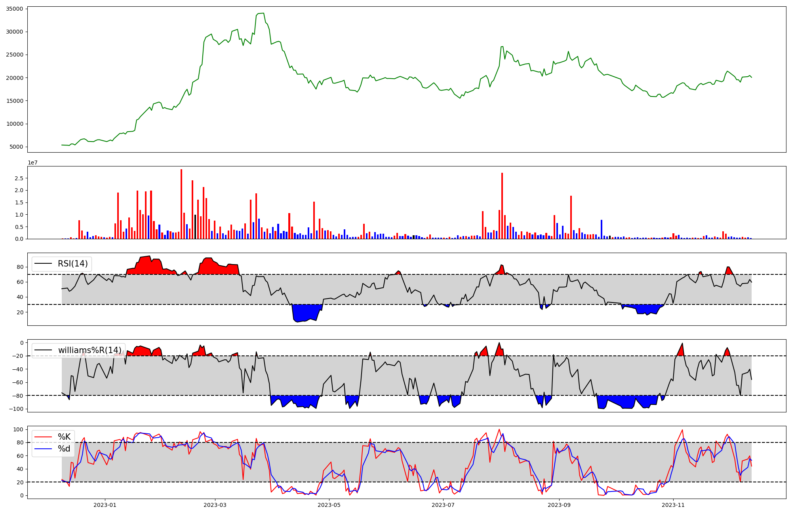Screen dimensions: 792x514
Task: Click the 2023-07 x-axis date label
Action: pos(443,505)
